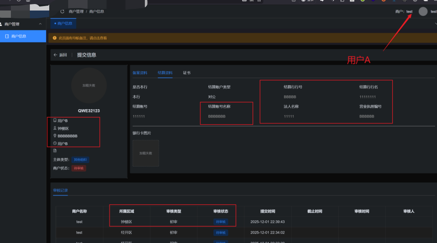Screen dimensions: 437x243
Task: Switch to the 备案资料 tab
Action: click(140, 73)
